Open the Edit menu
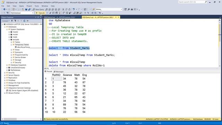The image size is (222, 125). 8,6
